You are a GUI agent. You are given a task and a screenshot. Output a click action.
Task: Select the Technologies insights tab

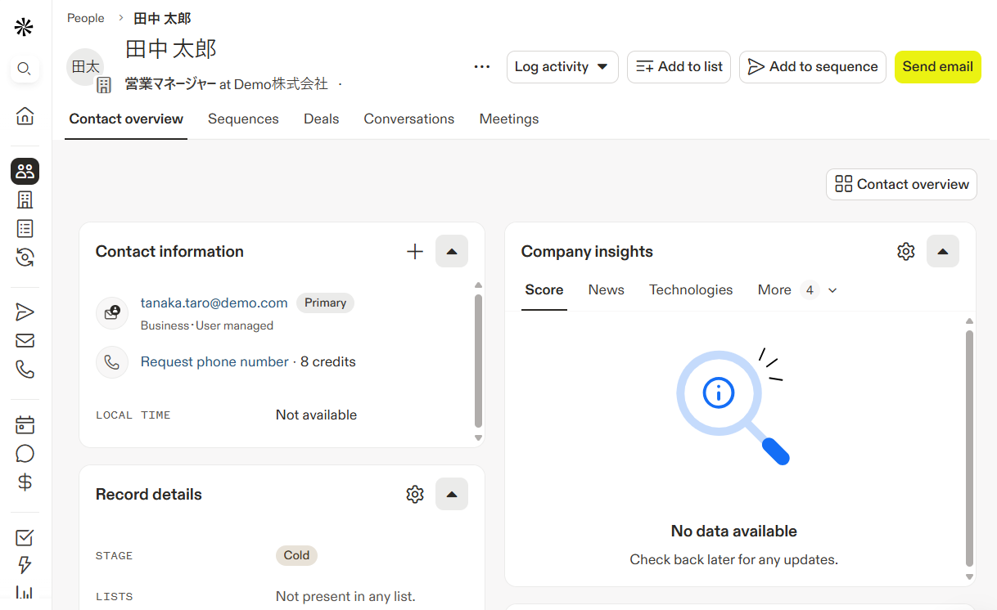(690, 290)
